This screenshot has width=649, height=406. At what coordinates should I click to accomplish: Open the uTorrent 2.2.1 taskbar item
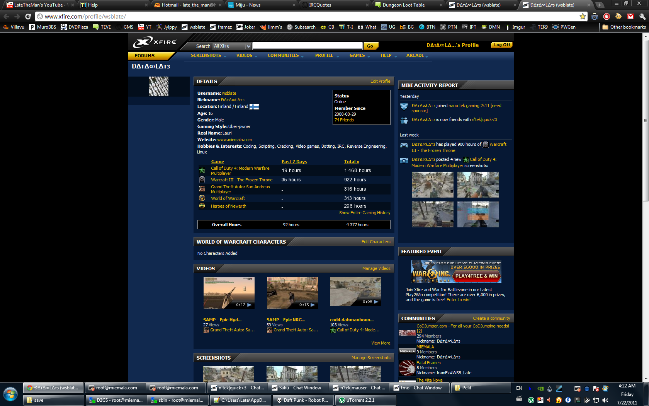366,400
